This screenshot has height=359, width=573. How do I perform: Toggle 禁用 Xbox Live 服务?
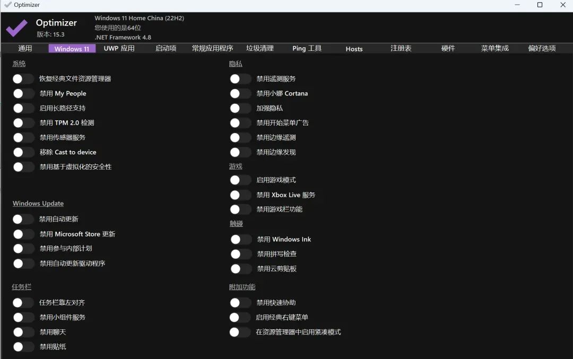[x=240, y=195]
